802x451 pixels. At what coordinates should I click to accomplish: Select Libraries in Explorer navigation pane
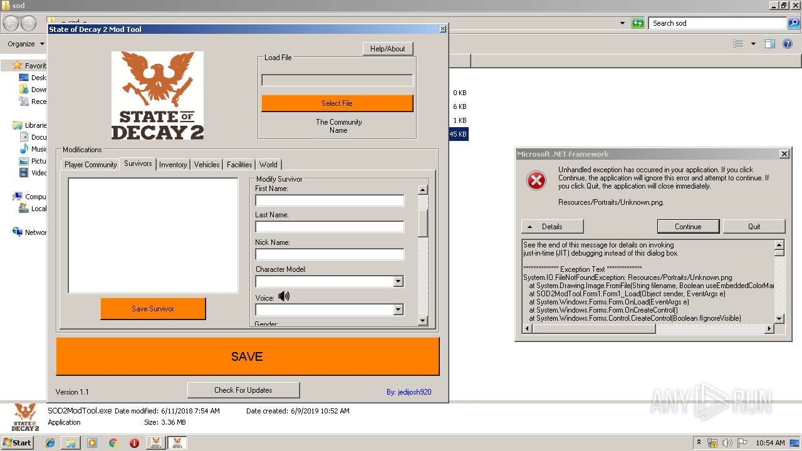pos(30,125)
